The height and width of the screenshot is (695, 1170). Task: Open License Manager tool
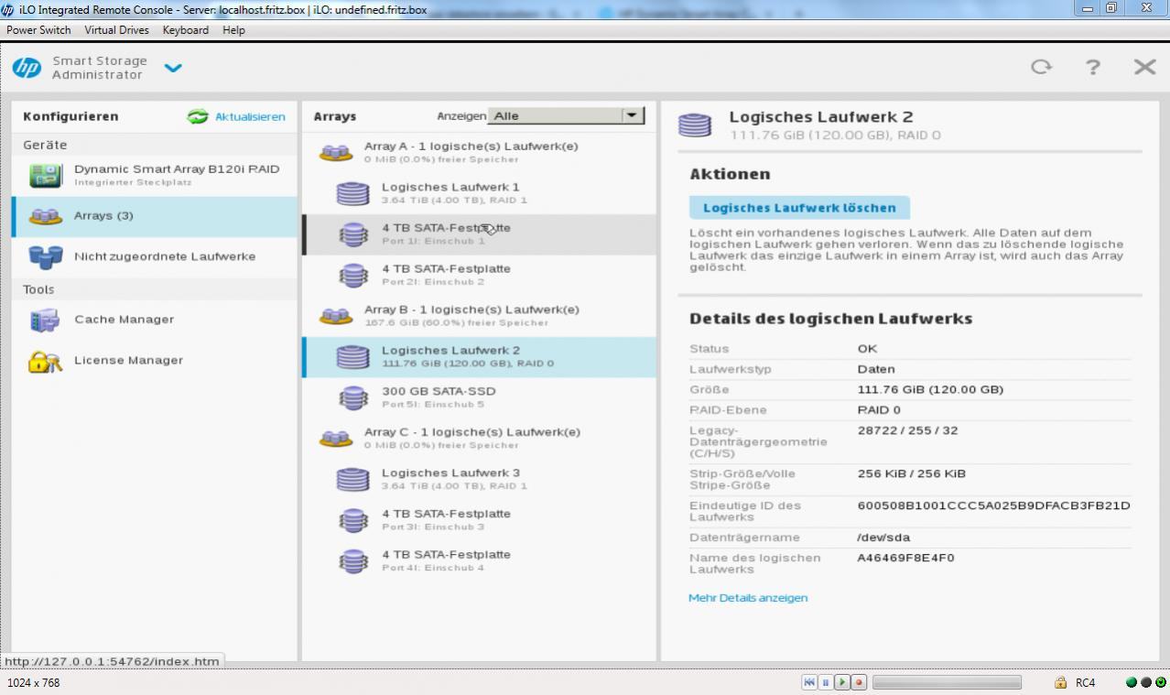tap(155, 361)
